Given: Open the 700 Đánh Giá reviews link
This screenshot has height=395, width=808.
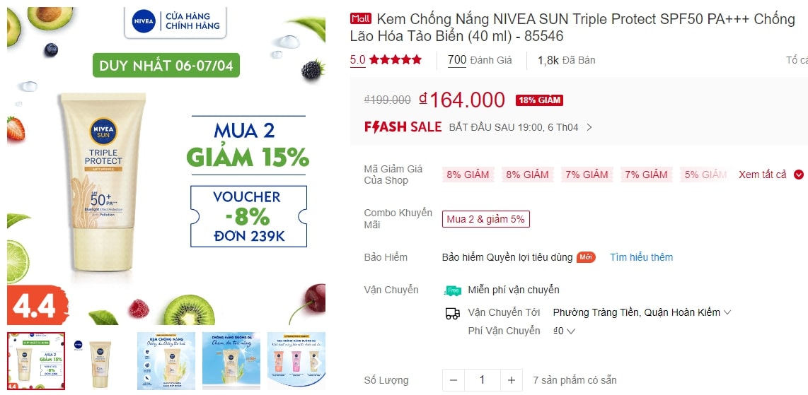Looking at the screenshot, I should (x=480, y=60).
